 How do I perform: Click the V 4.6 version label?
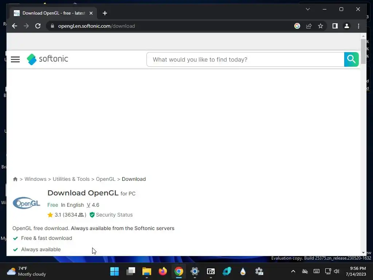coord(93,205)
